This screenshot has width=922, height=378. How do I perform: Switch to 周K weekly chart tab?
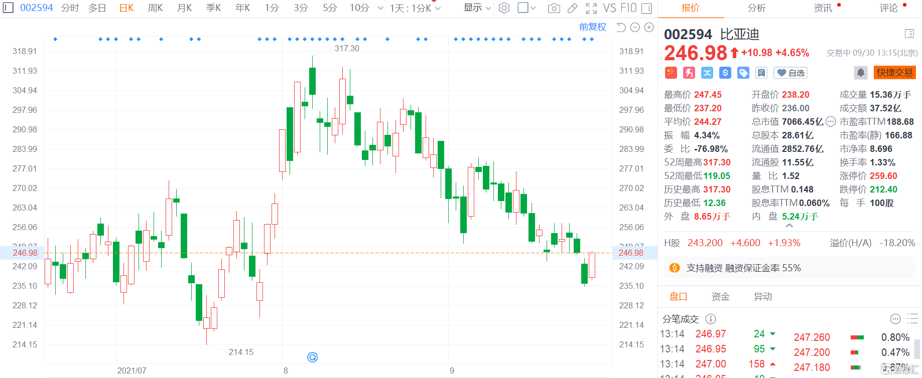155,8
